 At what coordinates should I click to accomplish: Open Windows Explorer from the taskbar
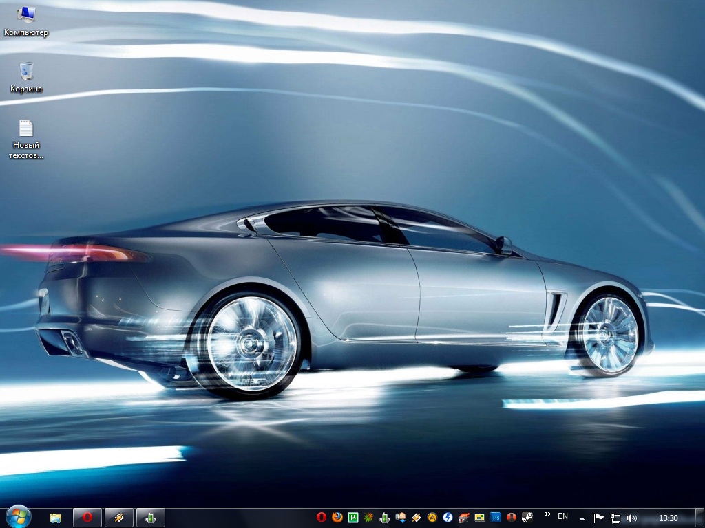(x=56, y=518)
